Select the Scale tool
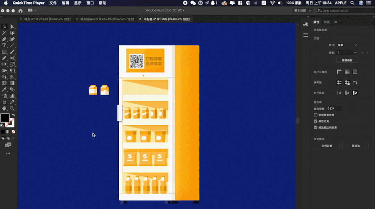375x209 pixels. click(x=12, y=64)
